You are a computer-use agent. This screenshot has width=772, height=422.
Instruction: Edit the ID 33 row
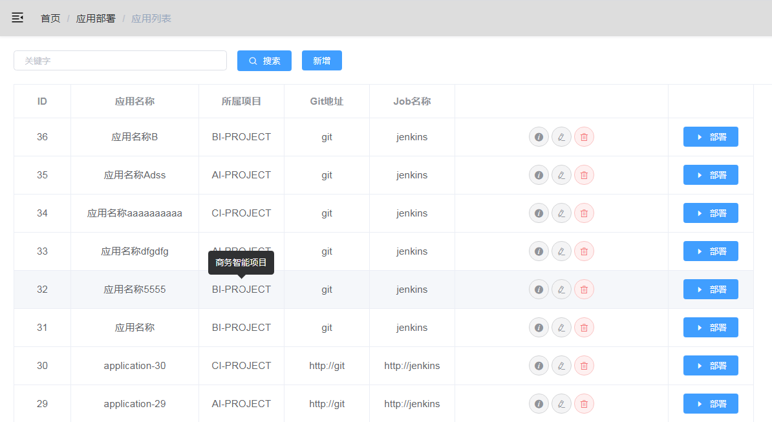tap(561, 251)
